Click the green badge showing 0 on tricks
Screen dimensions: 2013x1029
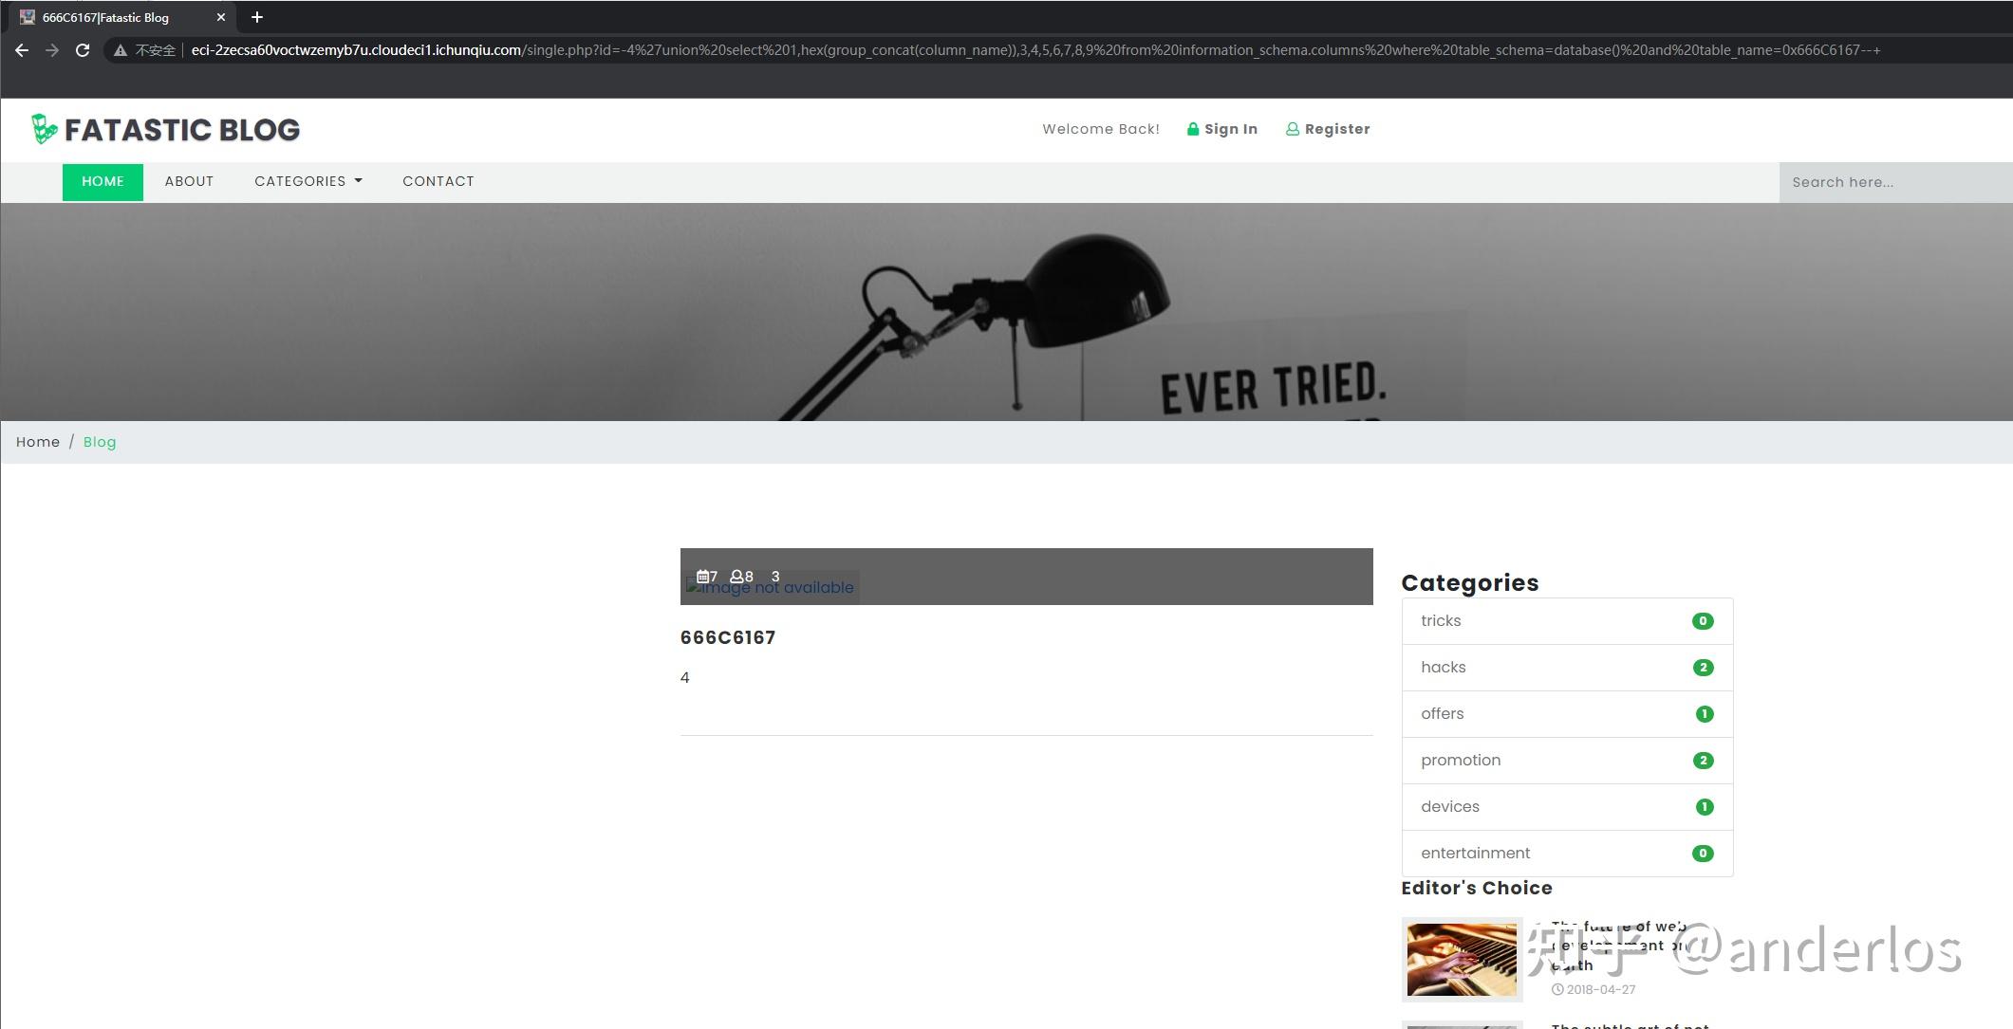(1704, 620)
